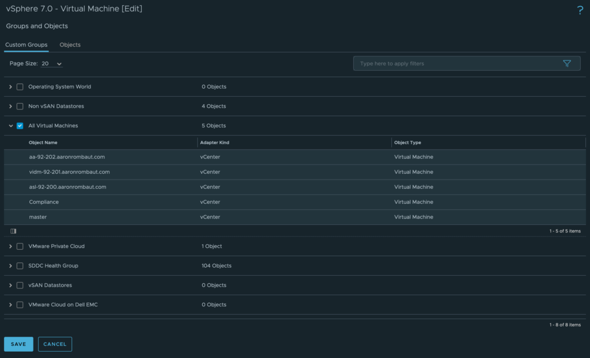This screenshot has height=358, width=590.
Task: Check the Operating System World checkbox
Action: coord(20,87)
